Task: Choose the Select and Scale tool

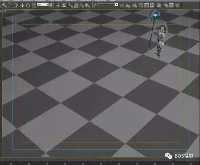Action: coord(34,5)
